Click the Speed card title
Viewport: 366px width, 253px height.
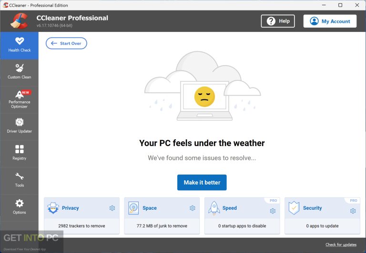tap(229, 208)
